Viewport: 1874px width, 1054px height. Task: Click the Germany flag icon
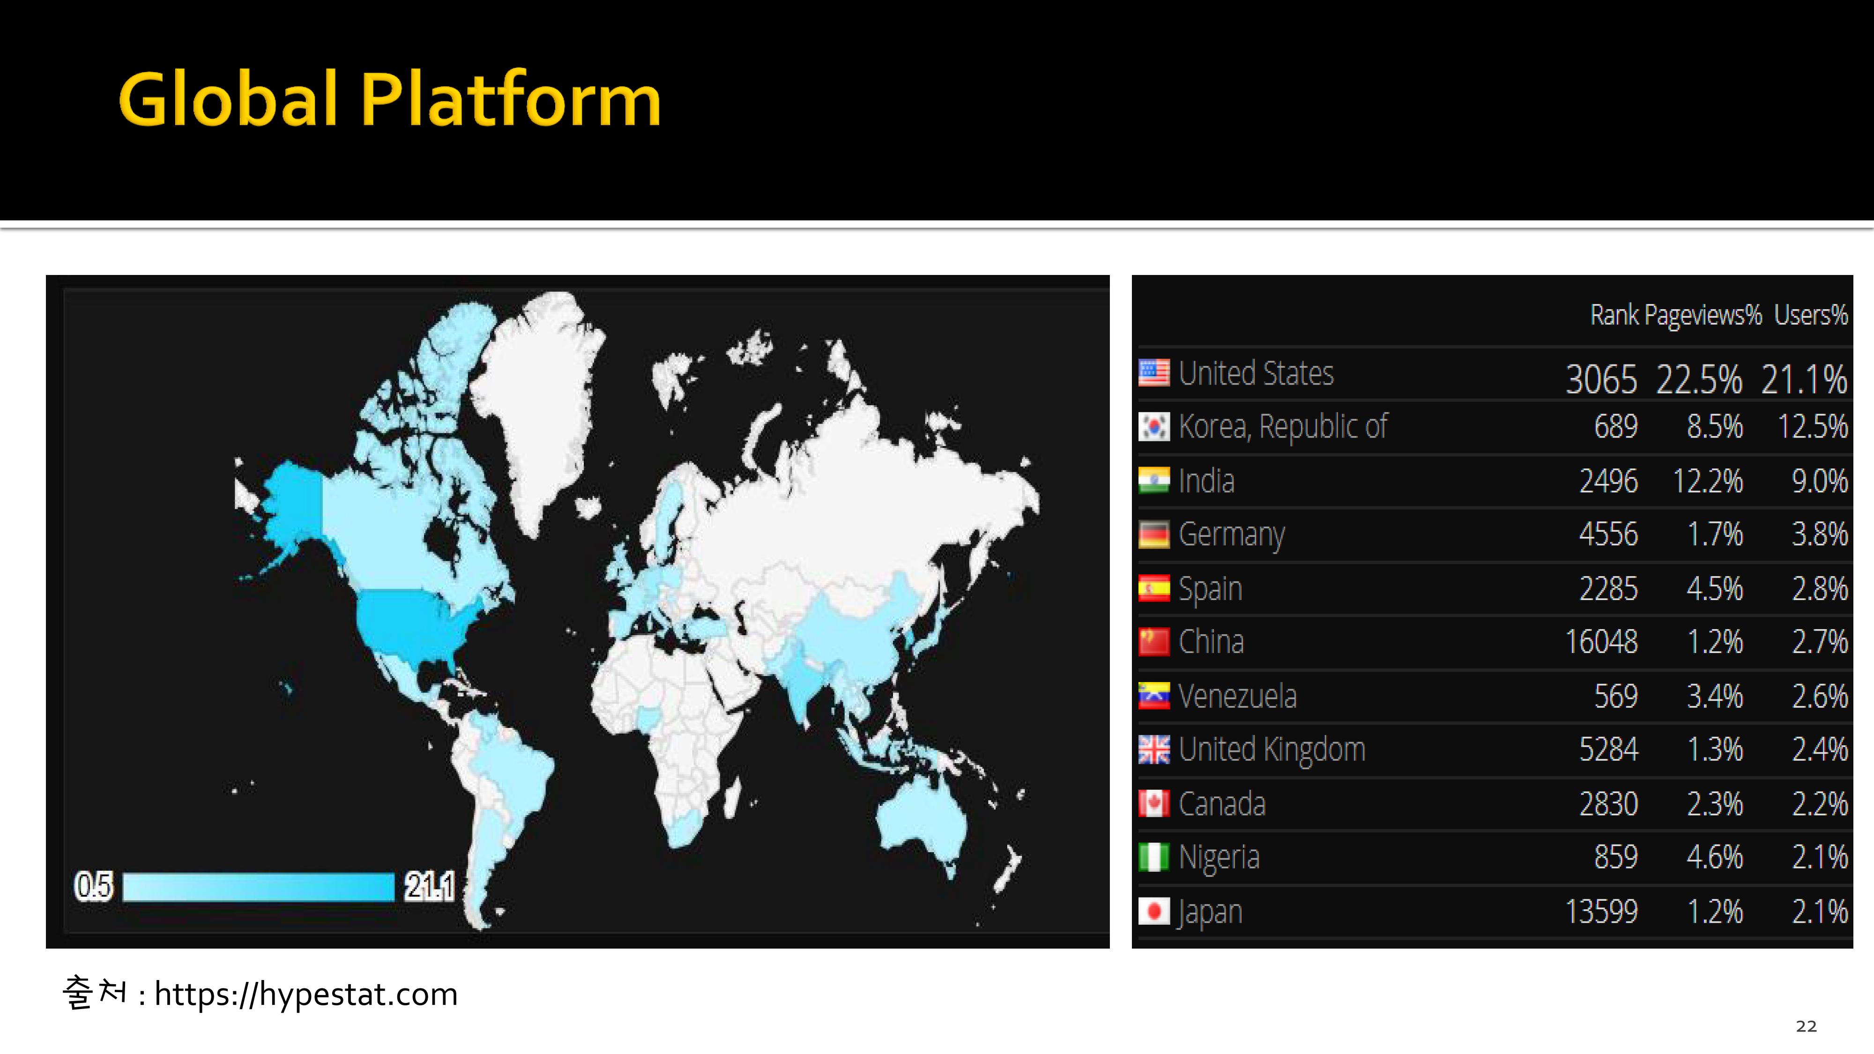point(1154,534)
